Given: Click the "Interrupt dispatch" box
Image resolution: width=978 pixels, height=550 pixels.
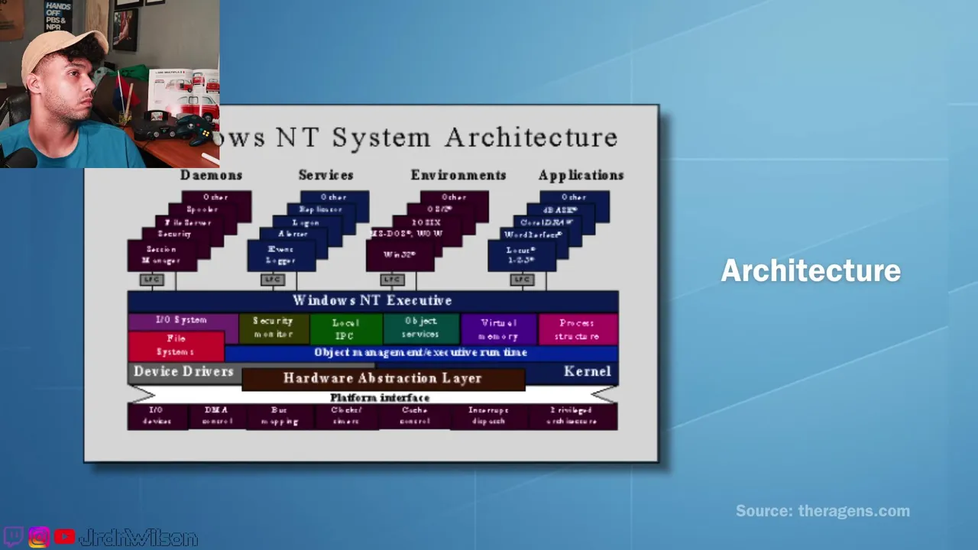Looking at the screenshot, I should point(488,416).
